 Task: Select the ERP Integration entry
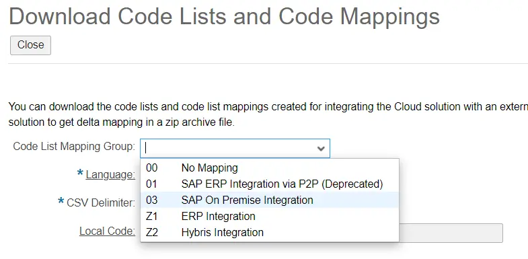[x=270, y=216]
